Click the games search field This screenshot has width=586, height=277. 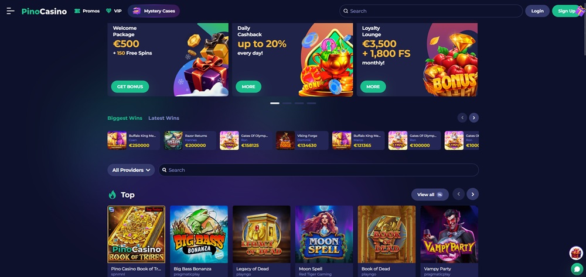318,170
